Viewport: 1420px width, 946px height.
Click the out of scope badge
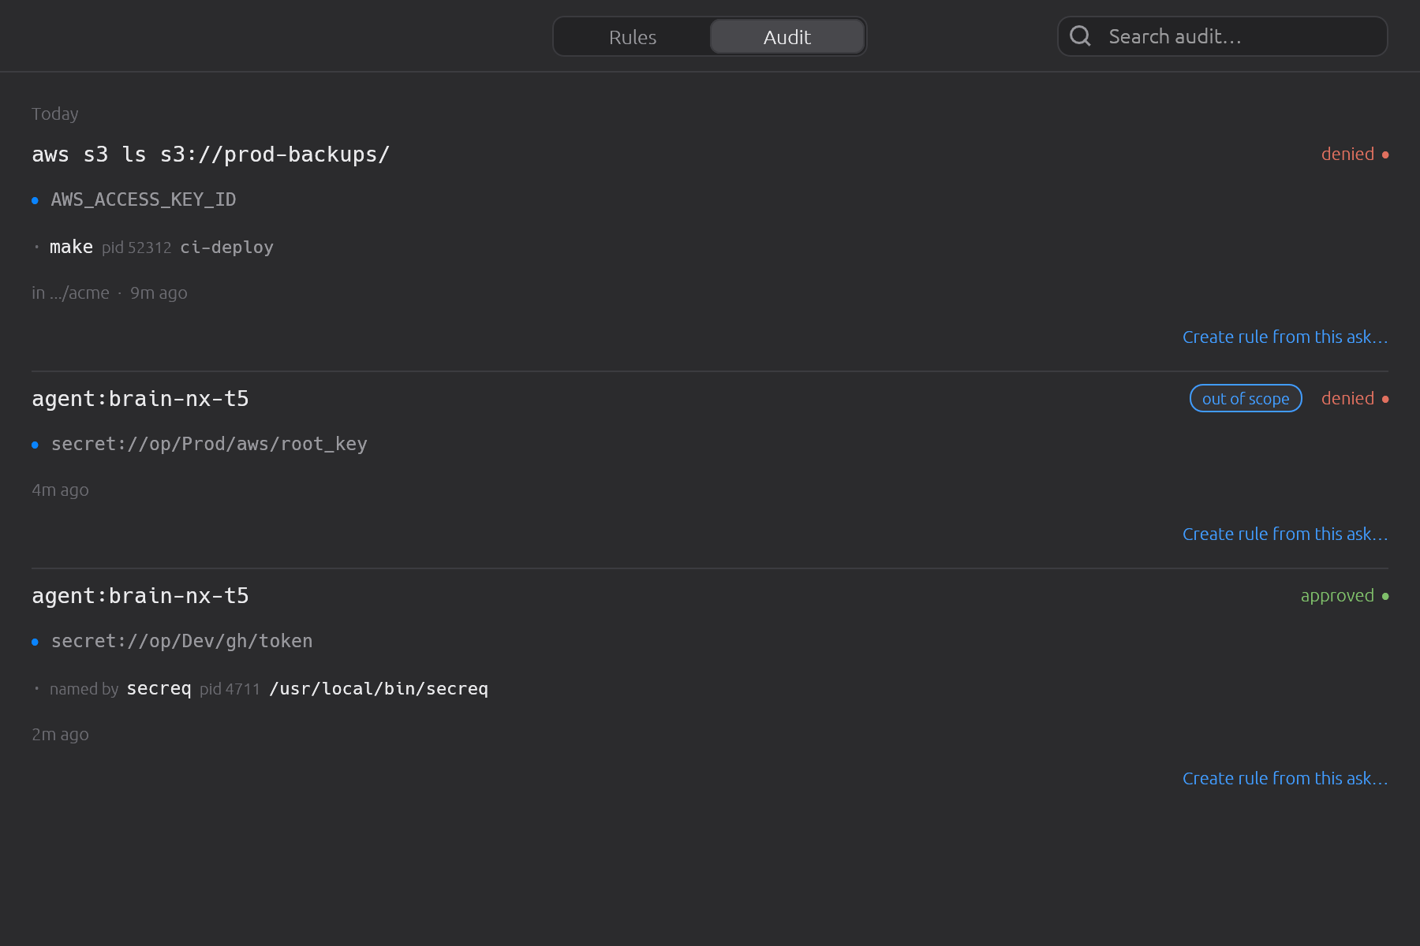1246,399
